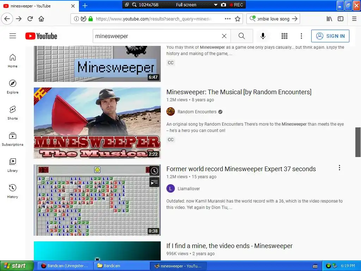Open the YouTube apps grid

(284, 36)
